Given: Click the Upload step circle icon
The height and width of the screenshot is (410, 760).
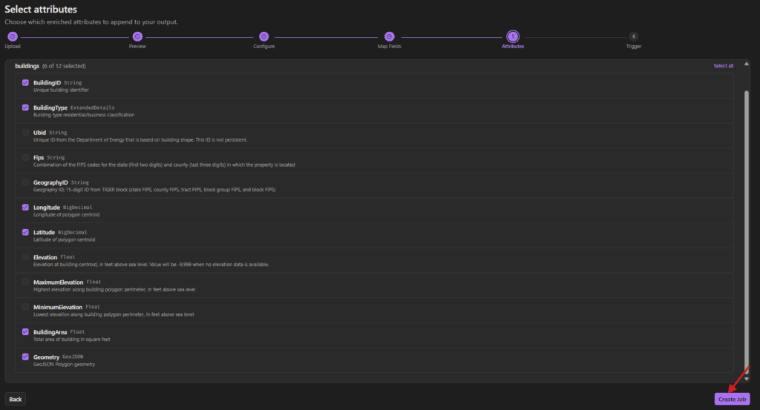Looking at the screenshot, I should [13, 36].
